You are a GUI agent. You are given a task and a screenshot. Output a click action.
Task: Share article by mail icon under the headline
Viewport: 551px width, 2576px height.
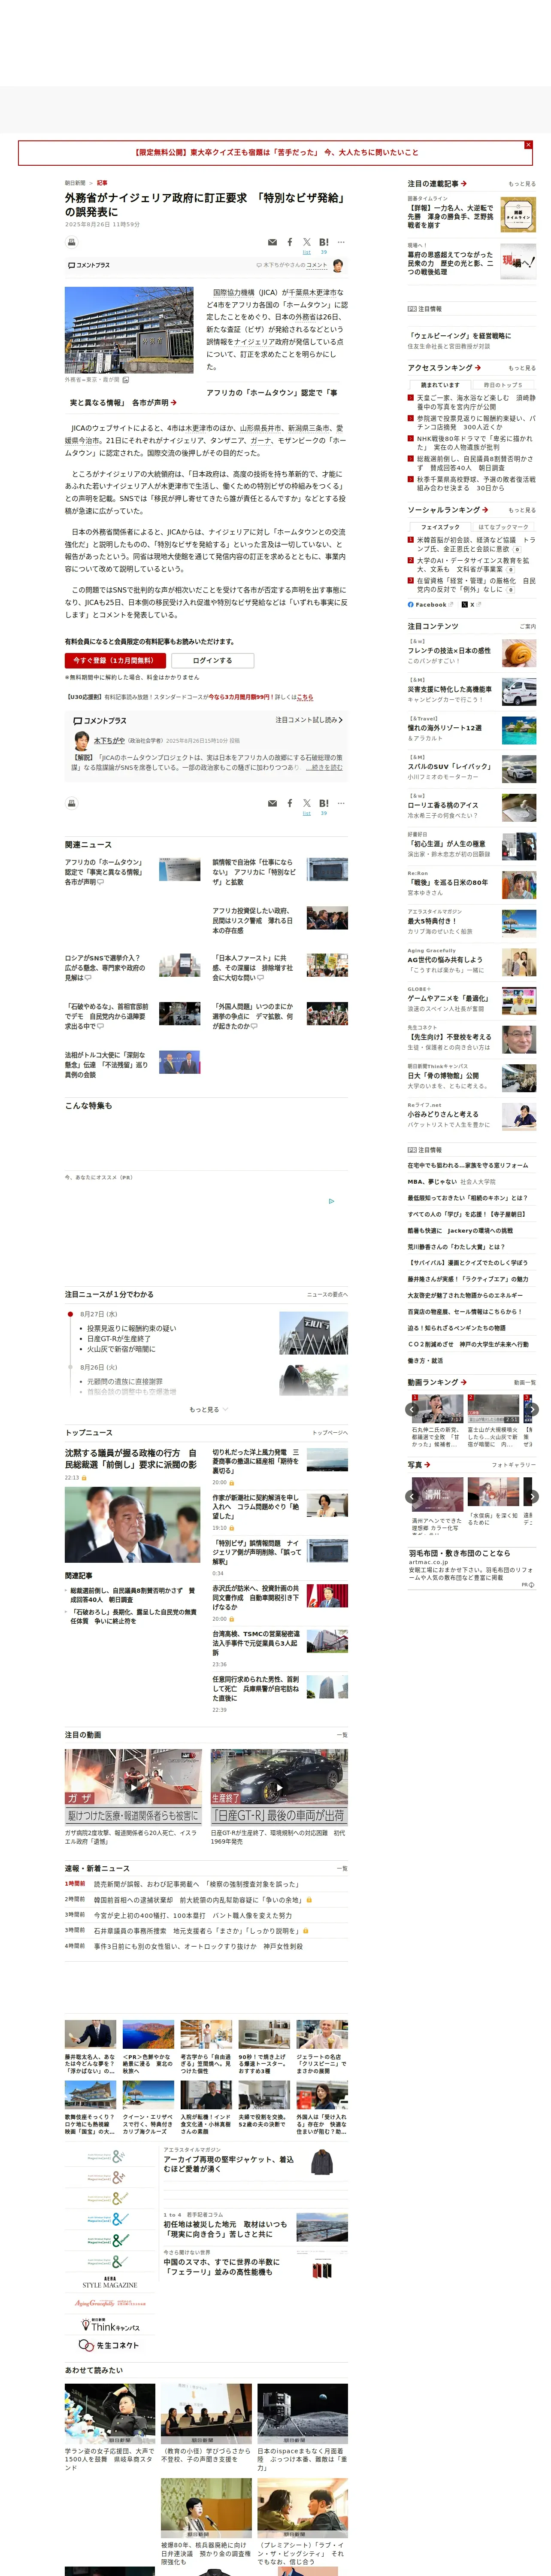(272, 242)
